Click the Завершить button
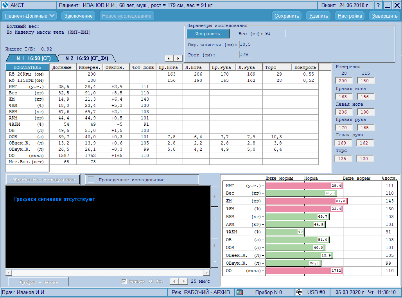This screenshot has height=298, width=402. (x=384, y=16)
